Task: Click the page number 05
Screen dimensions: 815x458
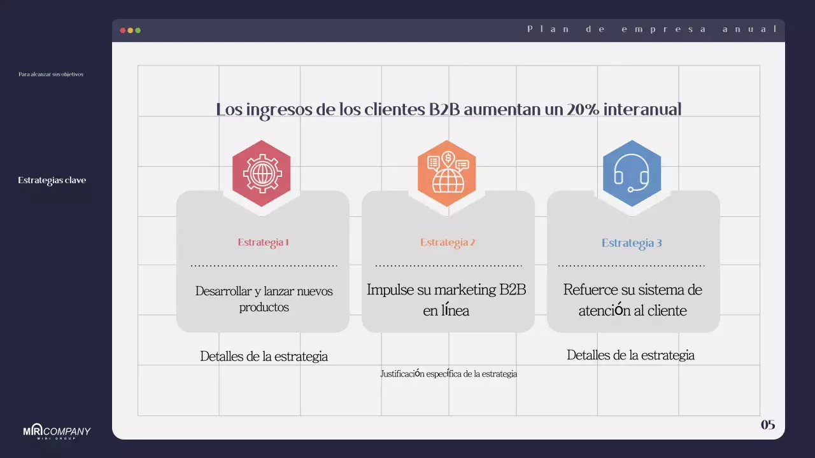Action: tap(768, 424)
